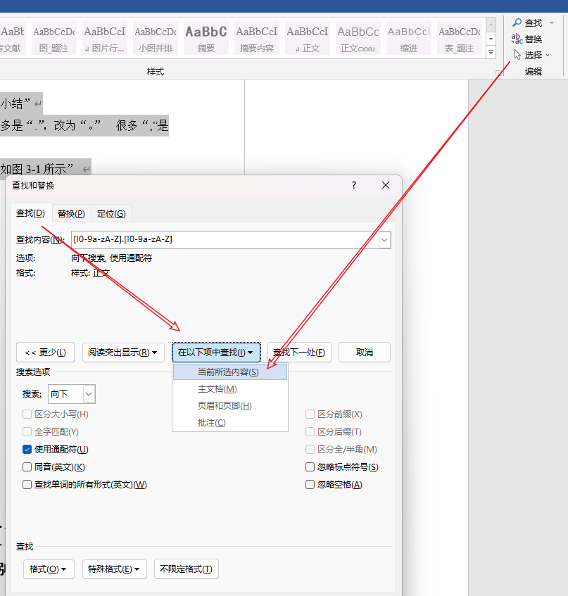Click the Replace icon in Editing group
This screenshot has height=596, width=568.
[517, 39]
